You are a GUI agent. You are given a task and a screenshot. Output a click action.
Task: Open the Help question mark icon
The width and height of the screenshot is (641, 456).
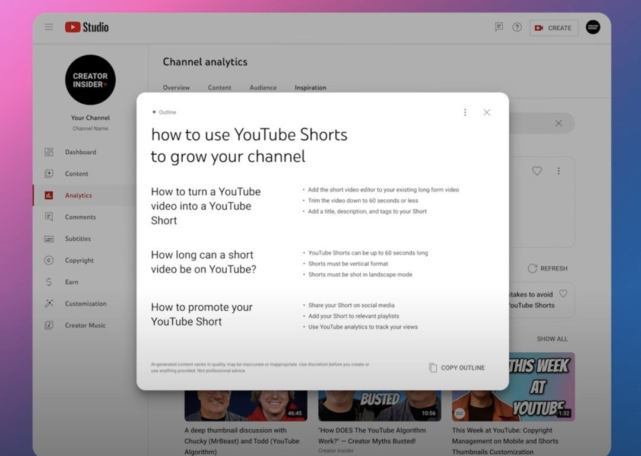click(517, 27)
